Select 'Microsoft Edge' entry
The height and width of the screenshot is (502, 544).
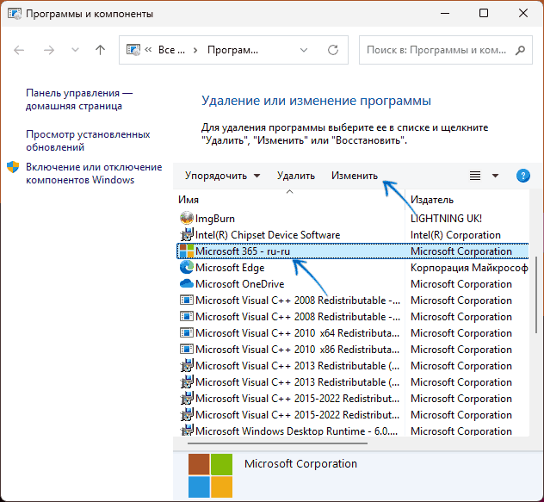coord(230,268)
